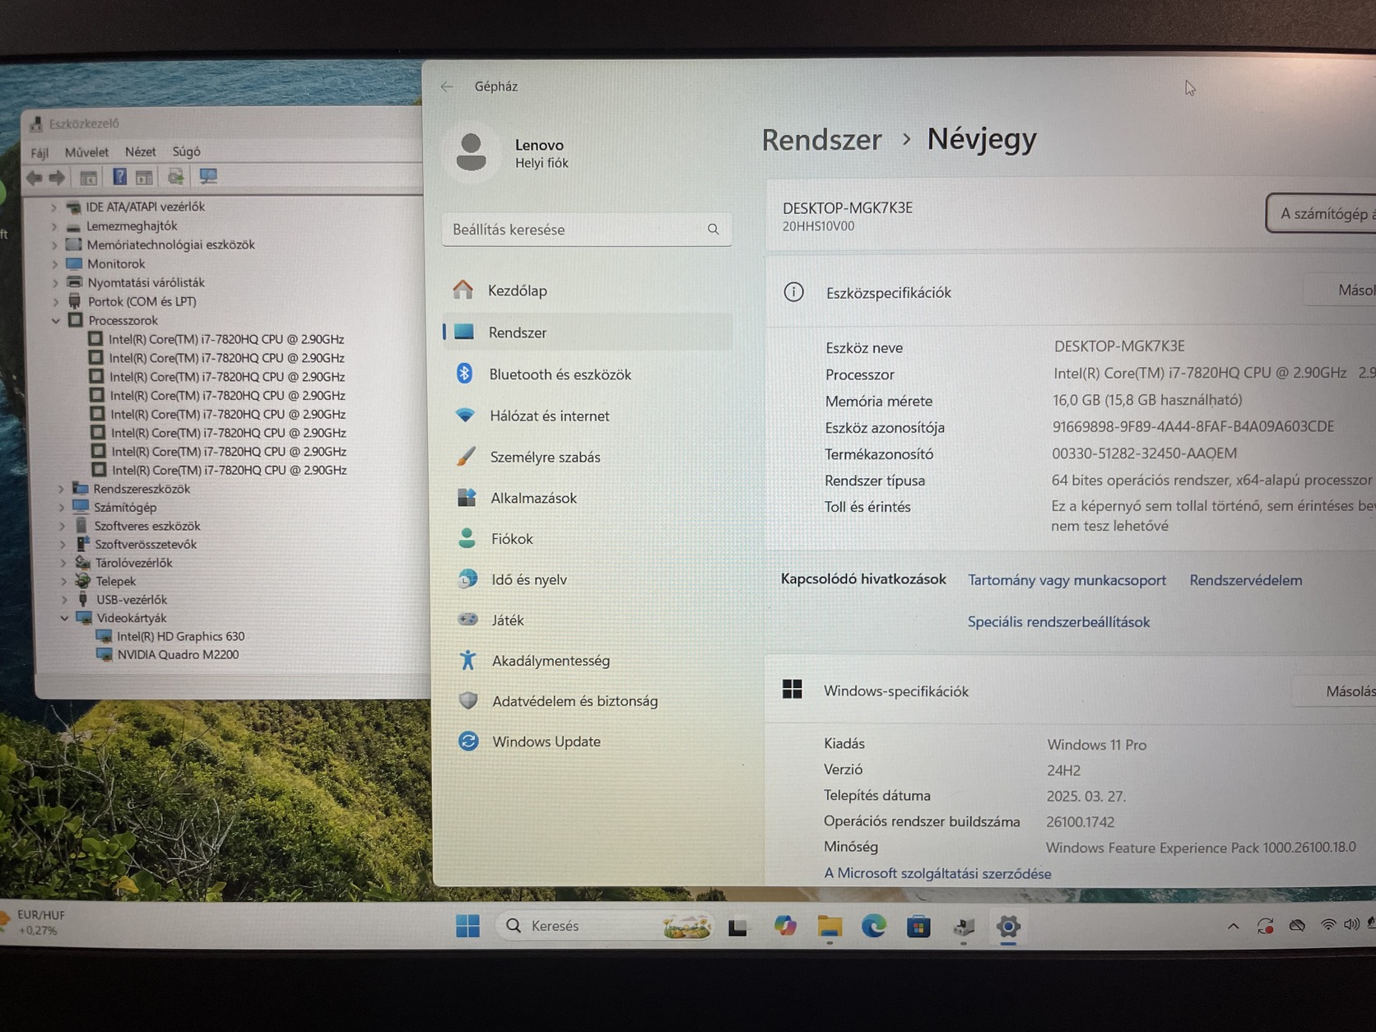Screen dimensions: 1376x1032
Task: Select the first Intel Core i7-7820HQ processor entry
Action: click(x=226, y=339)
